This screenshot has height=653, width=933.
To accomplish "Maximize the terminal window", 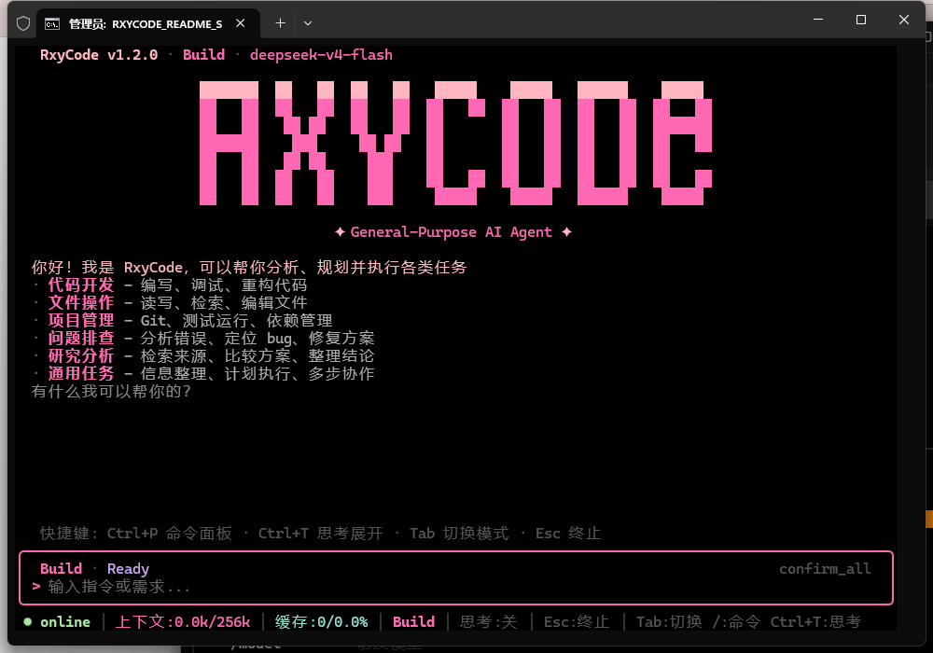I will click(x=861, y=20).
